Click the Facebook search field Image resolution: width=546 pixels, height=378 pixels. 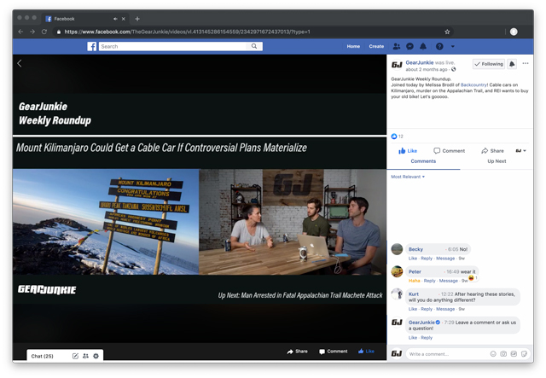(x=174, y=46)
